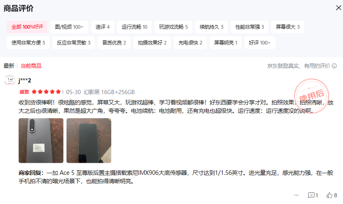This screenshot has height=204, width=343.
Task: Click the 超赞 badge on the review
Action: (x=24, y=92)
